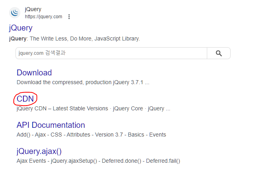Click the "The Write Less, Do More" description text
This screenshot has width=262, height=179.
tap(74, 38)
